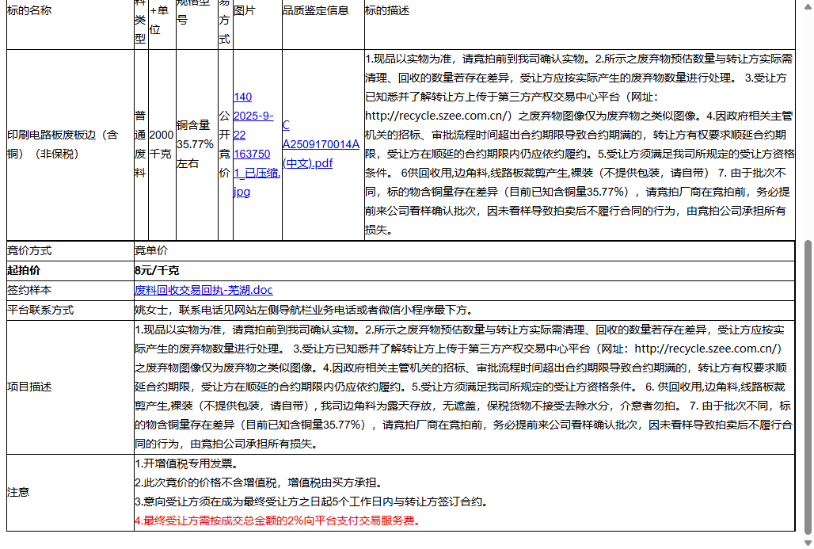Click the 普通废料 material type cell
This screenshot has height=549, width=814.
click(x=140, y=144)
